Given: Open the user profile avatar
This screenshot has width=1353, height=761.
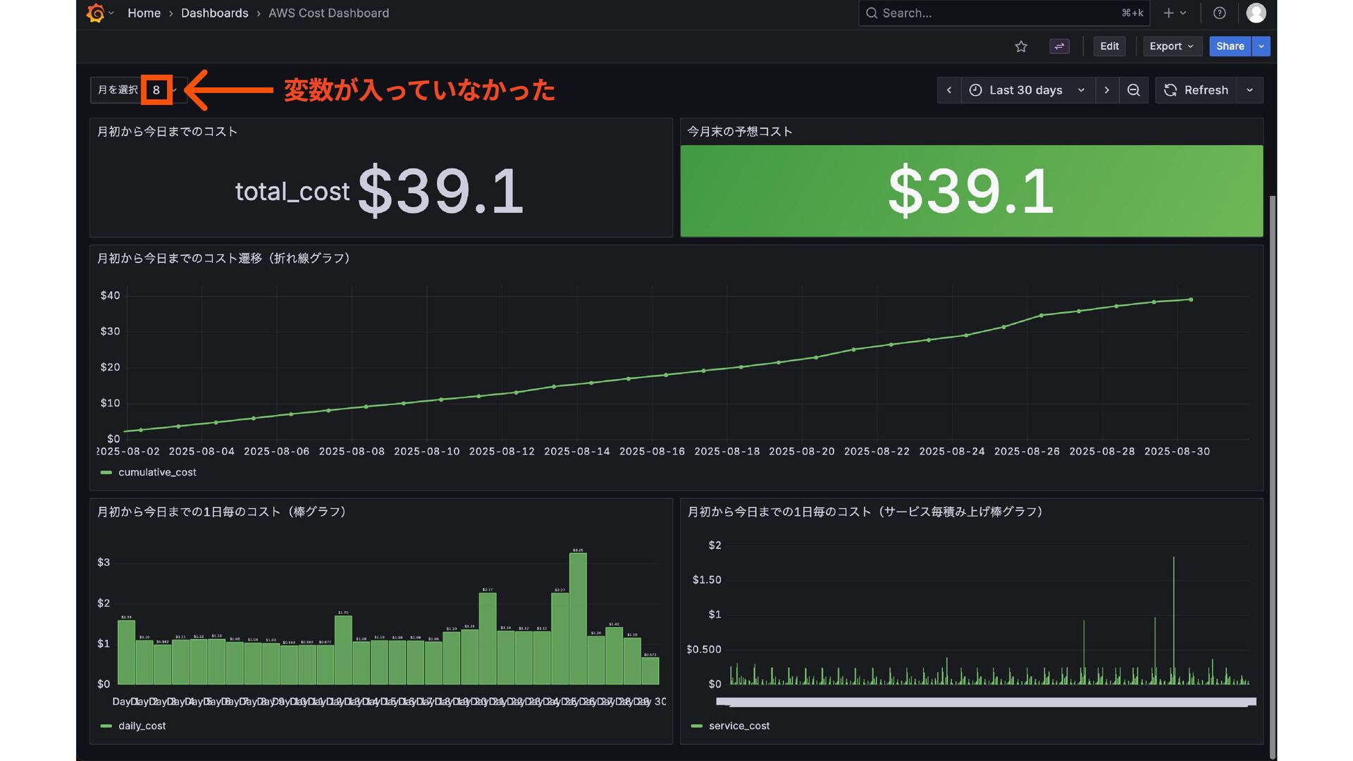Looking at the screenshot, I should [1256, 13].
